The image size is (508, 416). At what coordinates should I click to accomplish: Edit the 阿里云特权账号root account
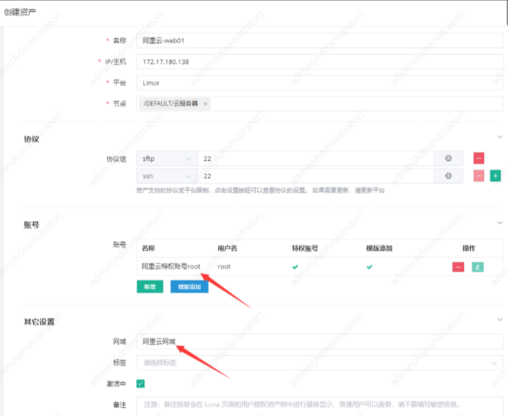click(478, 266)
